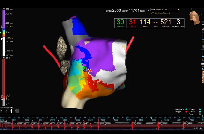
Task: Click the Power (W) readout showing 30
Action: pos(120,23)
